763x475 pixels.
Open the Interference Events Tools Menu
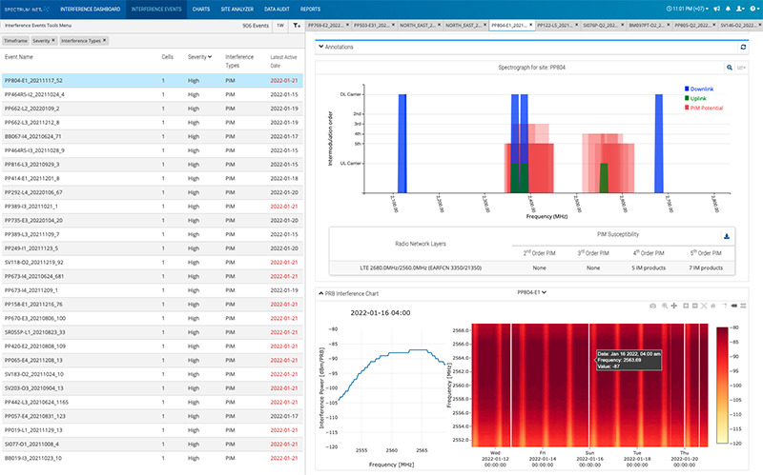(x=38, y=26)
